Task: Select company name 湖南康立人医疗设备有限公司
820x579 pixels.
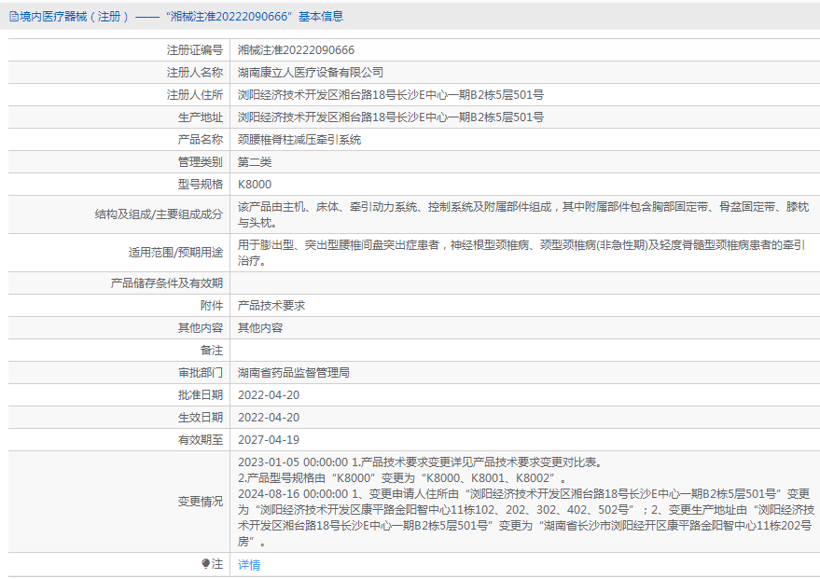Action: tap(311, 73)
